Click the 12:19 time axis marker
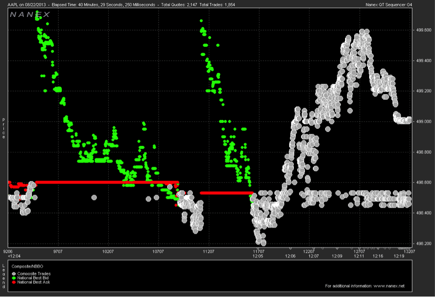The height and width of the screenshot is (297, 435). 398,256
